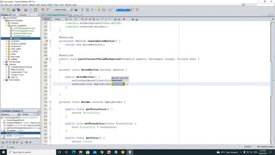This screenshot has width=275, height=155.
Task: Click the Task View taskbar icon
Action: pos(67,152)
